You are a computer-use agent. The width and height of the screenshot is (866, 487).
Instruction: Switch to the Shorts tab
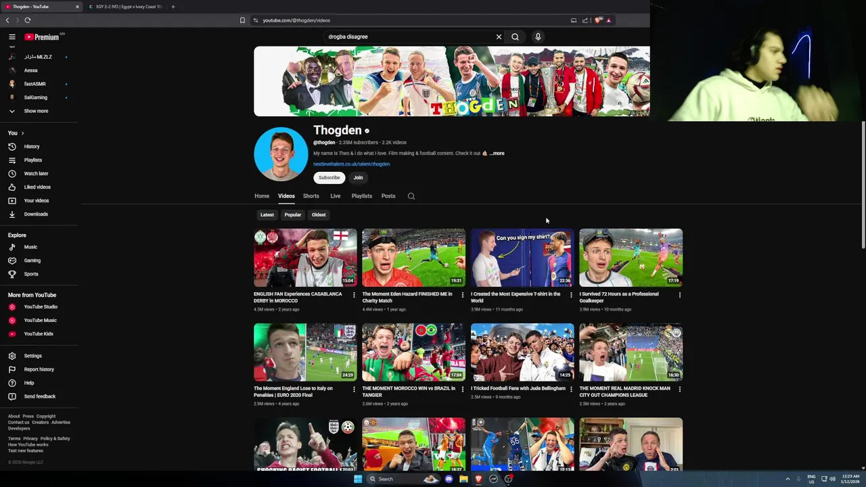coord(311,196)
